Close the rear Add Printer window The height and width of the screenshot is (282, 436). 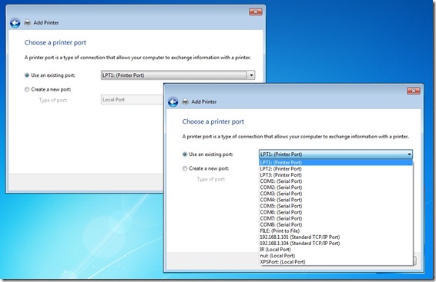[255, 12]
